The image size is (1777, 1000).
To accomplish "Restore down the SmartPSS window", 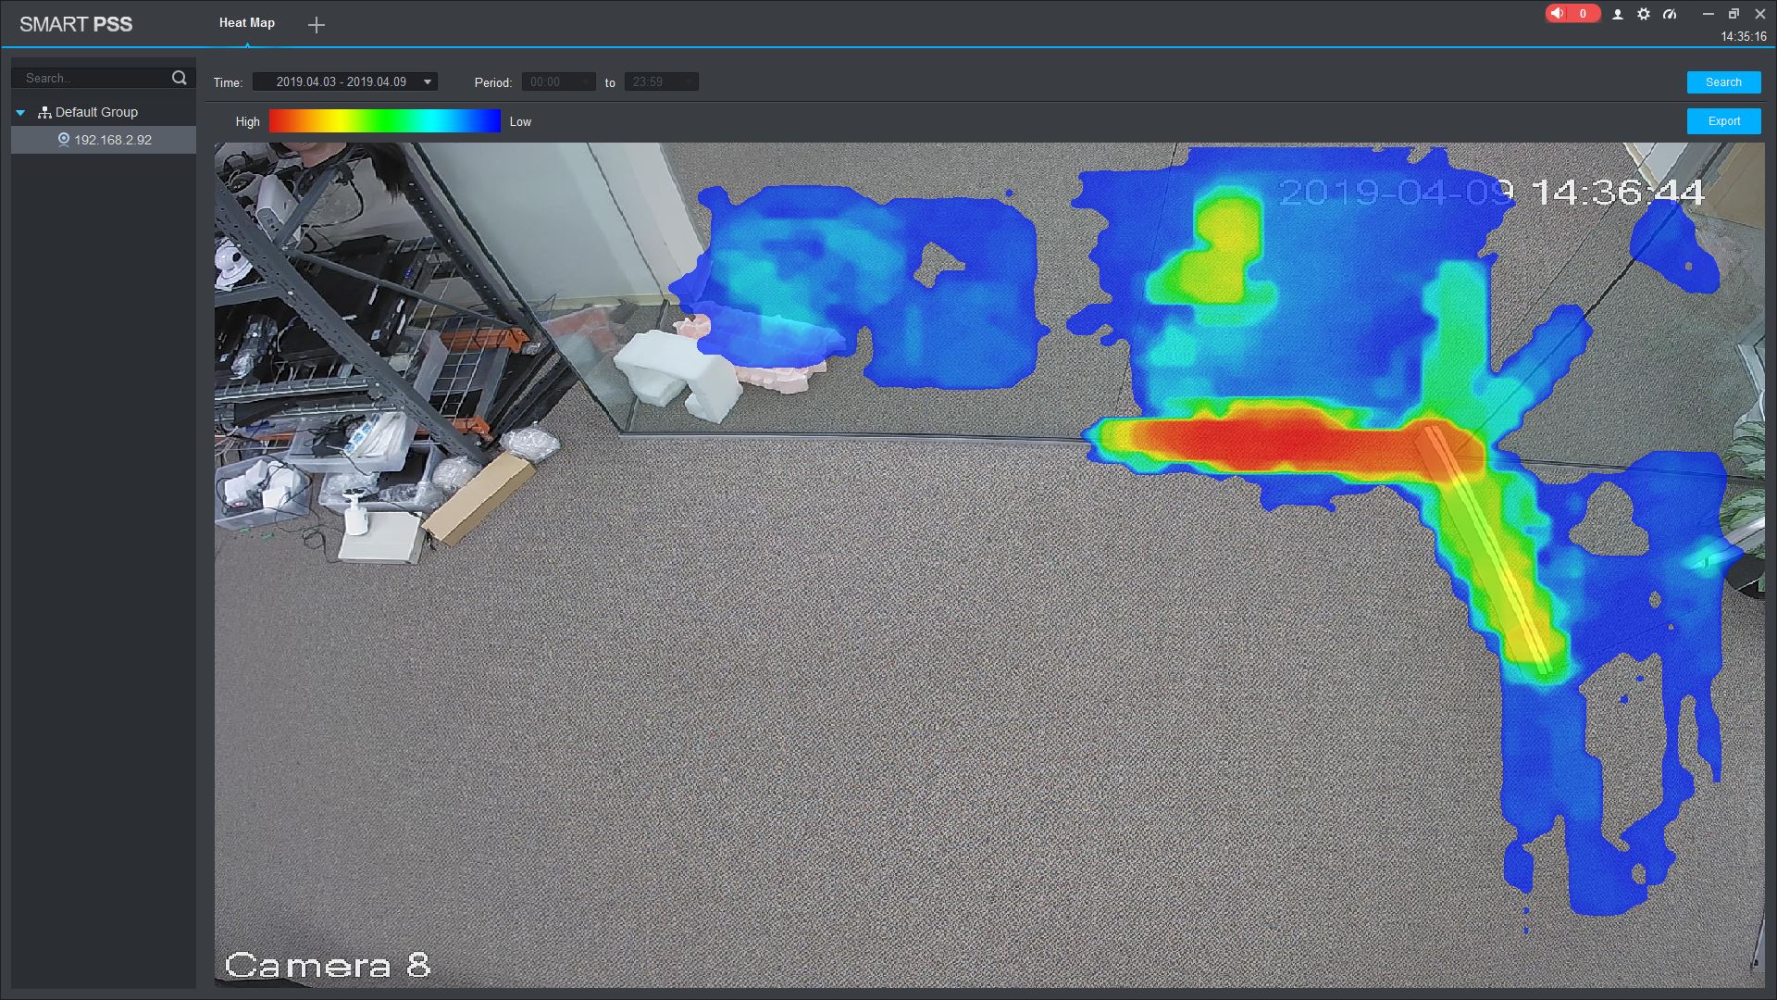I will point(1734,14).
